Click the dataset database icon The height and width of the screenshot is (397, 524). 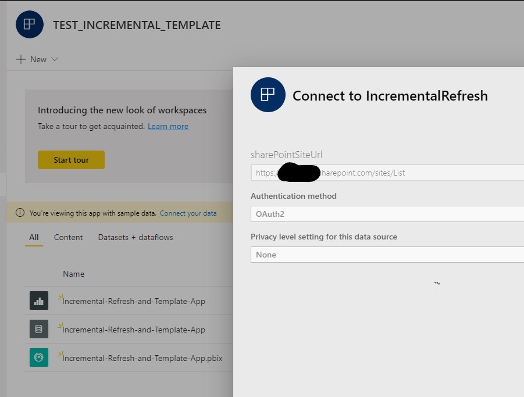point(39,329)
